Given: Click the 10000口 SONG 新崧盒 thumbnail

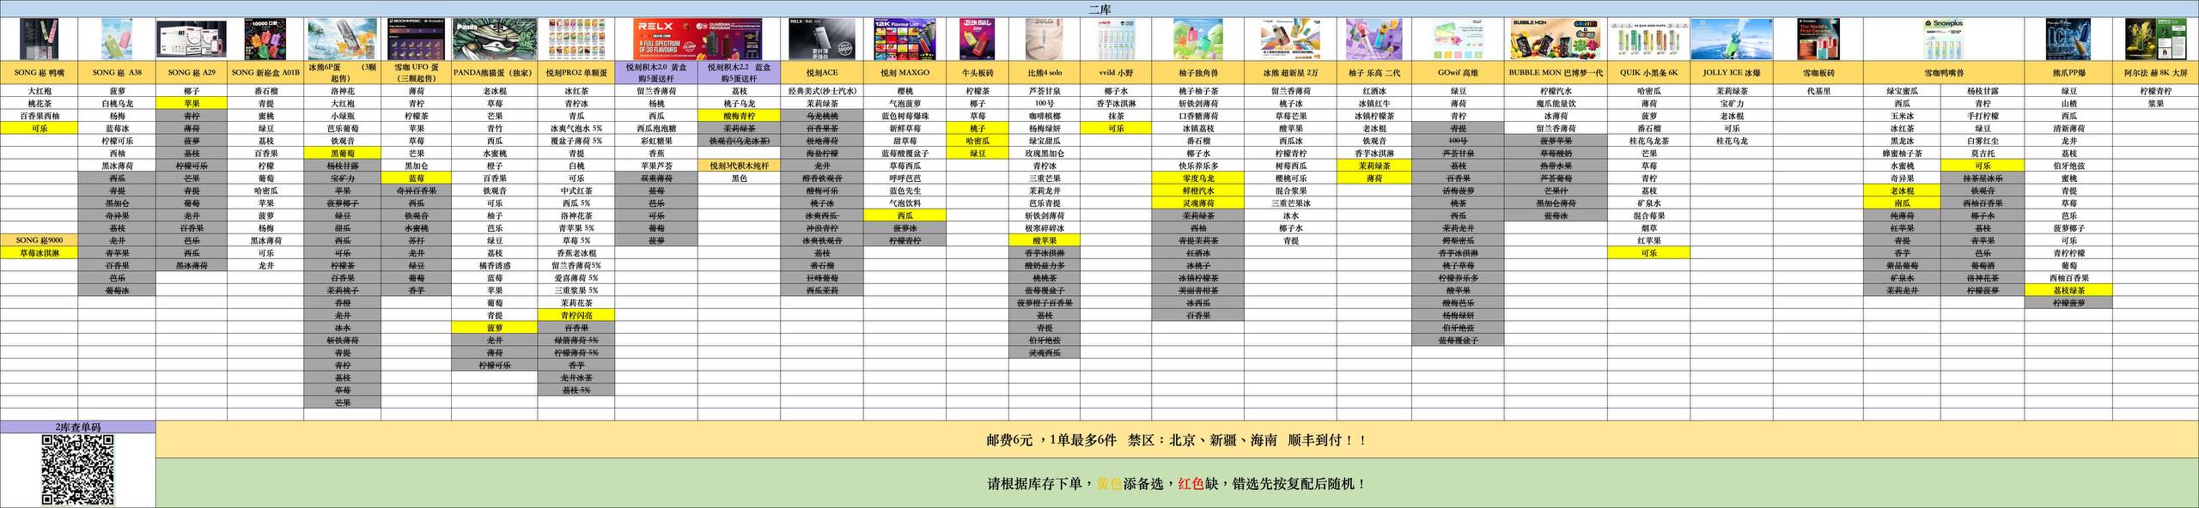Looking at the screenshot, I should (265, 39).
